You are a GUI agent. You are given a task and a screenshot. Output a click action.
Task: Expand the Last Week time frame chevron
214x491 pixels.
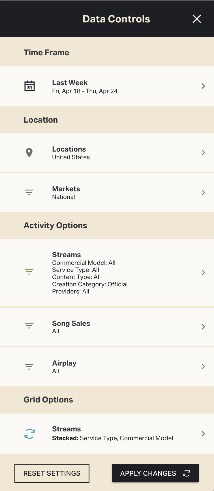(203, 86)
